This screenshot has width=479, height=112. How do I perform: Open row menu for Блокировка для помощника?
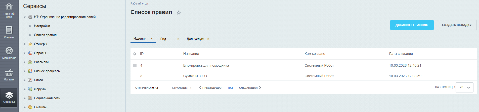coord(135,65)
